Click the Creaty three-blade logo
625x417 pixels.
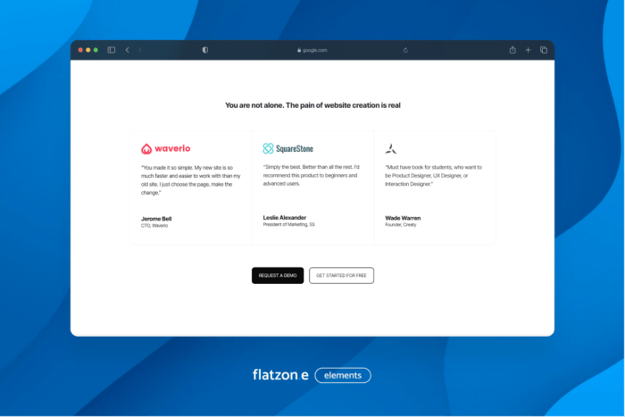pyautogui.click(x=390, y=148)
